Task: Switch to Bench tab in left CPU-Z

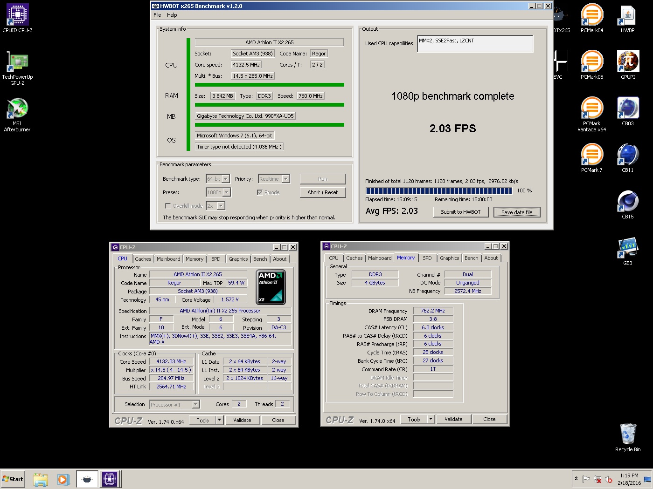Action: 260,259
